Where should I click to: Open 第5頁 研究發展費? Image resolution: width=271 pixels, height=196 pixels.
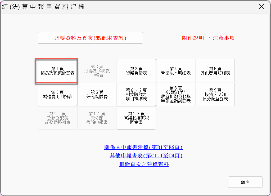click(x=97, y=94)
